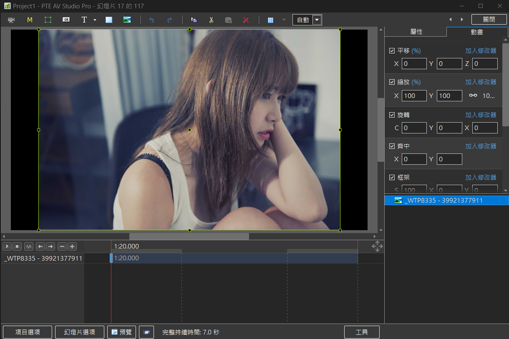509x339 pixels.
Task: Click (%) unit link next to 平移
Action: pos(416,51)
